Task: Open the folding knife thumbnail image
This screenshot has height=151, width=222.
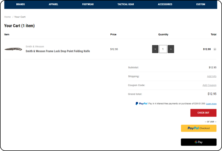Action: [13, 49]
